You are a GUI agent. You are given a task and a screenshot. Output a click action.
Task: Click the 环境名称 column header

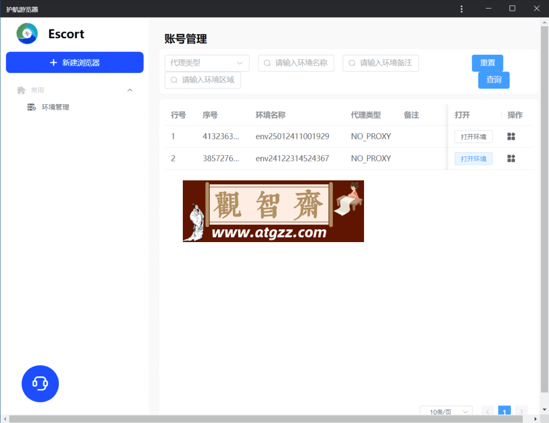click(x=270, y=115)
